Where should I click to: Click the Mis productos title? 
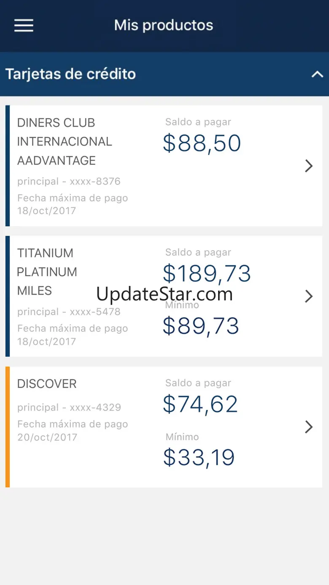[164, 25]
